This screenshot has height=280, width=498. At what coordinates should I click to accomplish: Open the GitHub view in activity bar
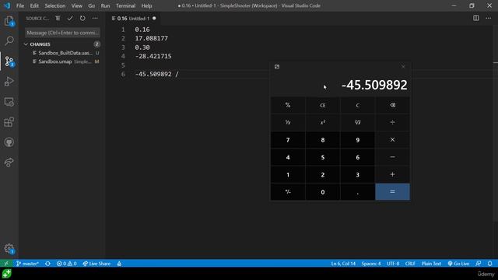(x=9, y=142)
